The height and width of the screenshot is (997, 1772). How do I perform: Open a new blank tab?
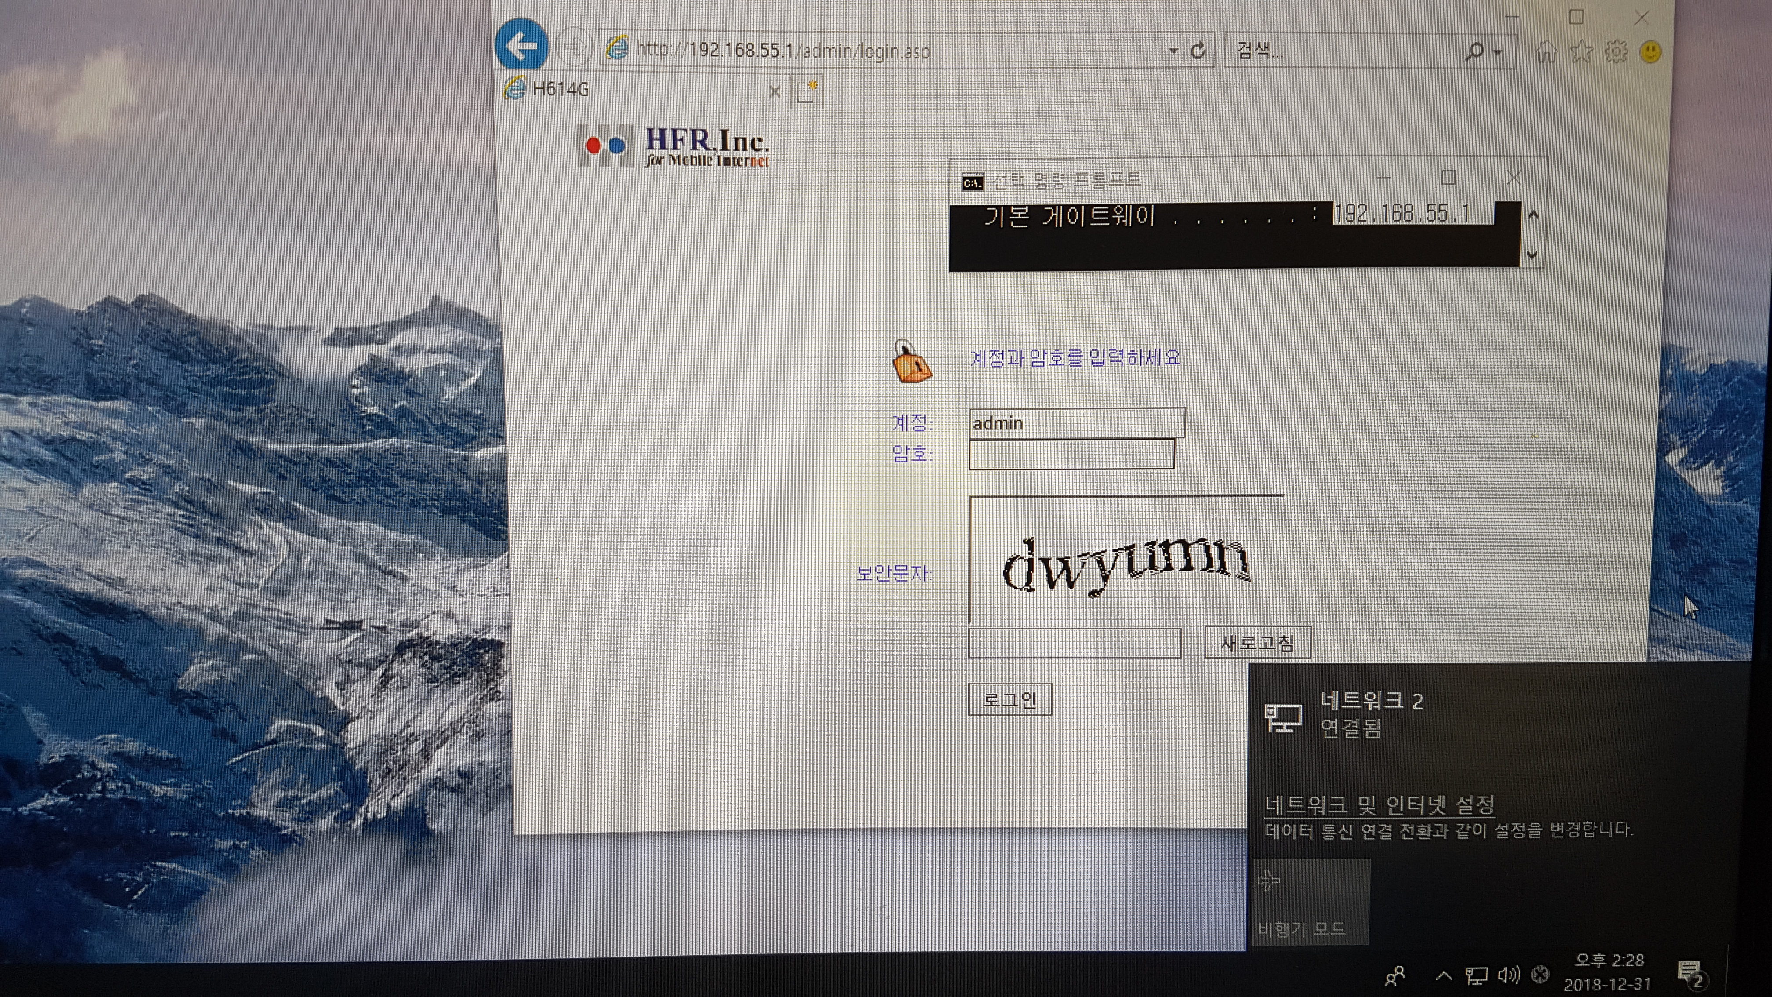(806, 91)
